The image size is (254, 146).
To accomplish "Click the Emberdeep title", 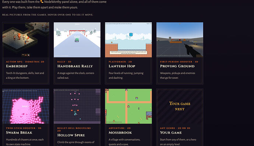I will [17, 66].
